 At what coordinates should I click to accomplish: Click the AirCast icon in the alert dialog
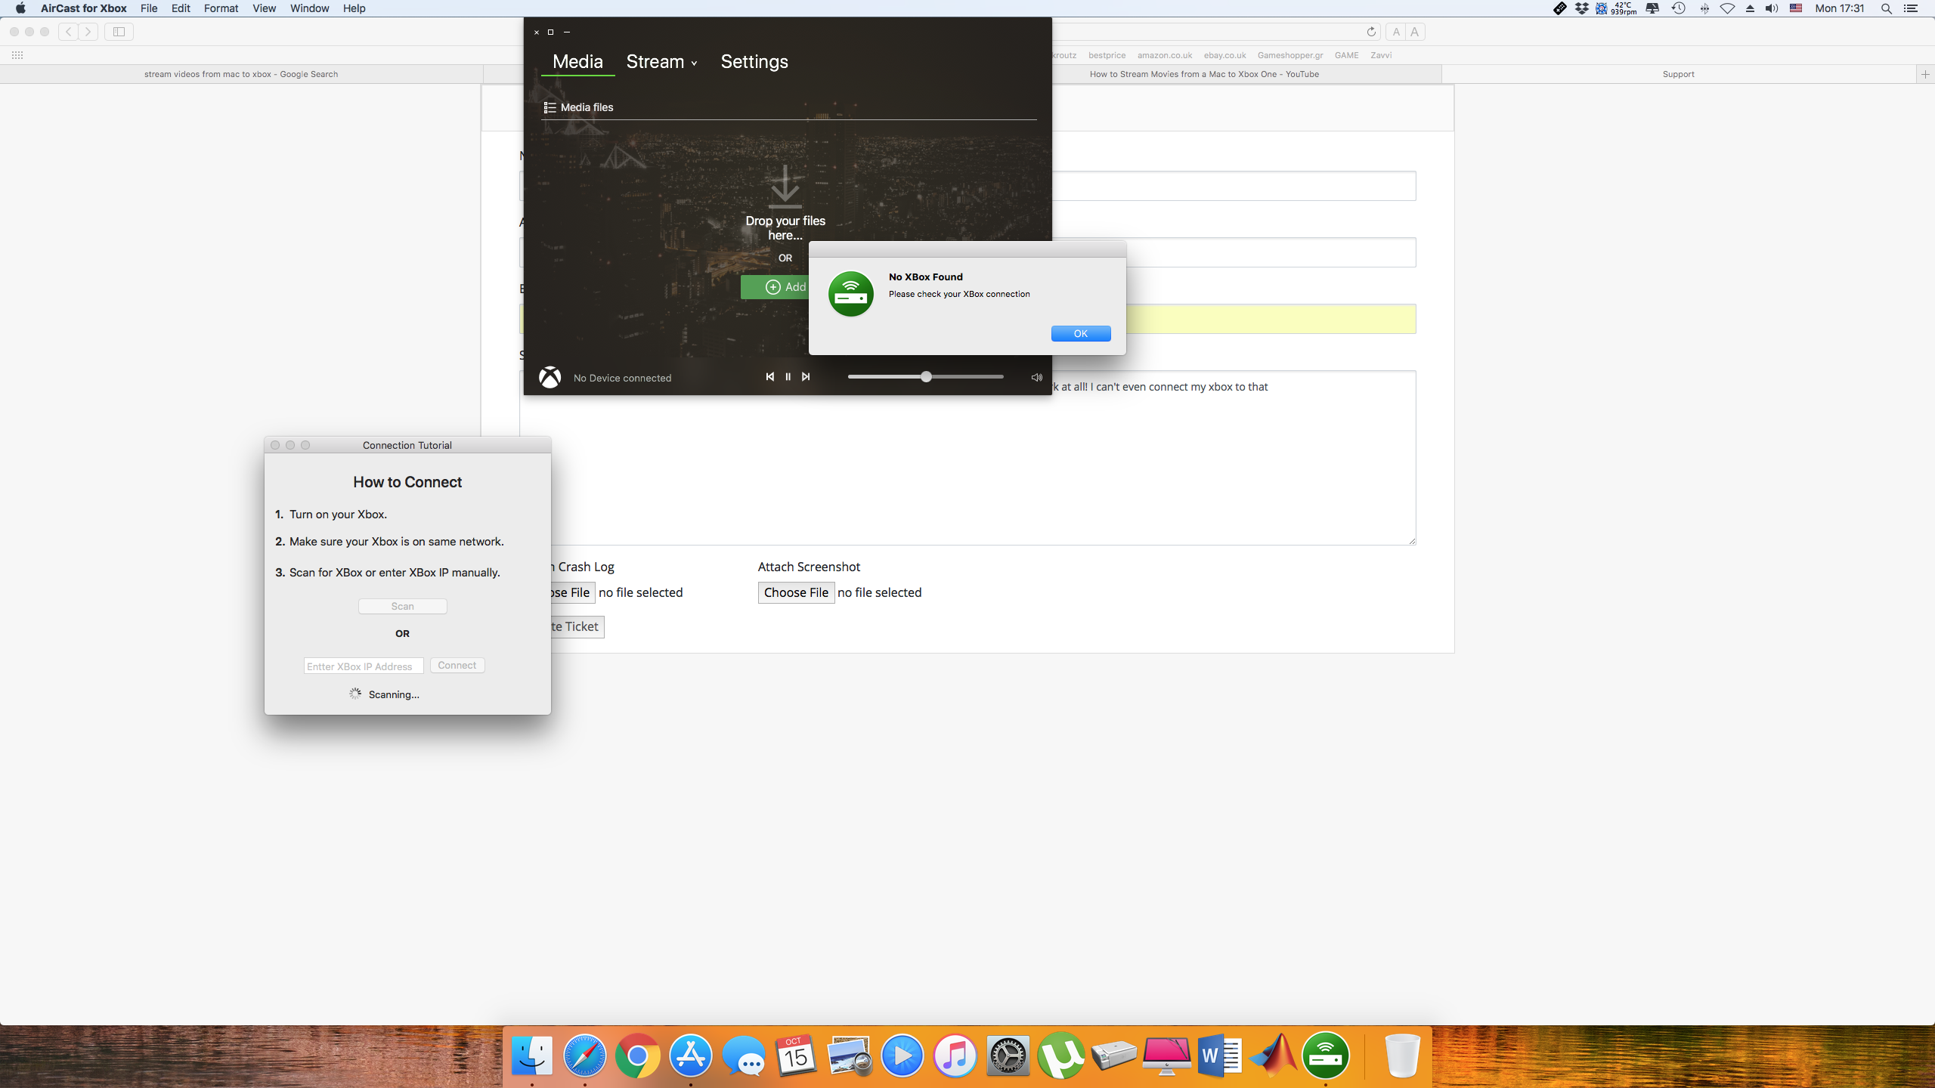(x=851, y=294)
